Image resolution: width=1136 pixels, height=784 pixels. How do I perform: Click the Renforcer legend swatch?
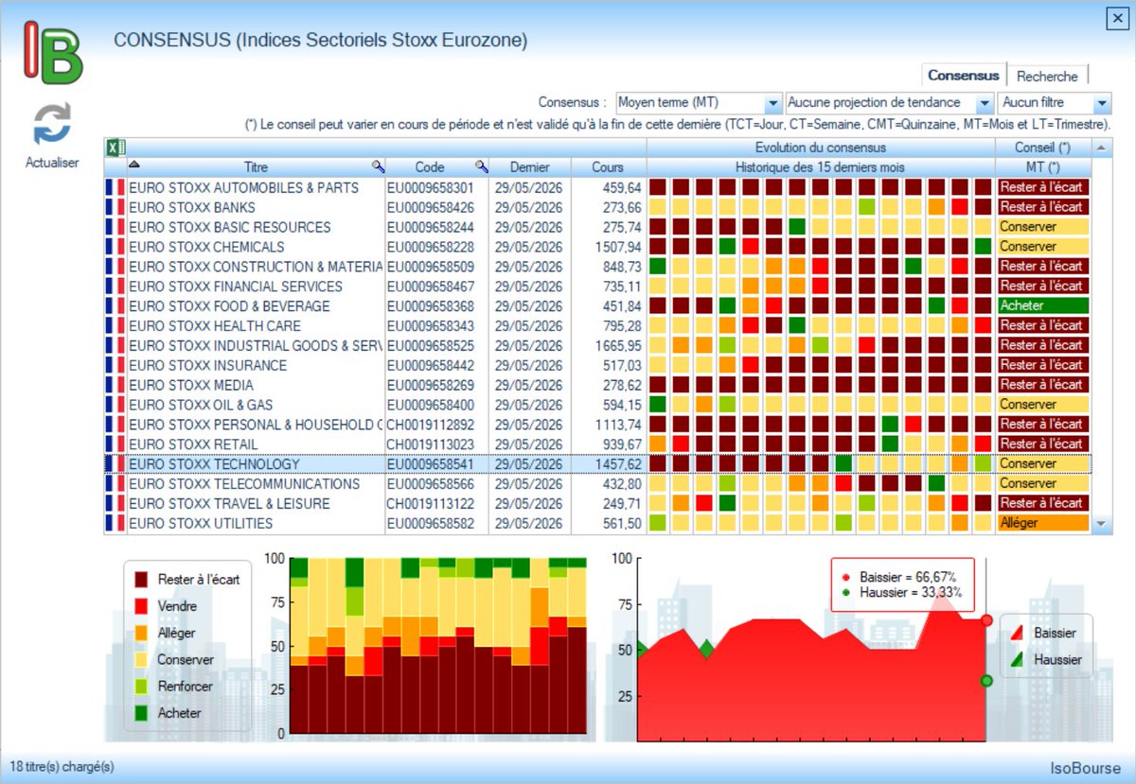pyautogui.click(x=141, y=686)
